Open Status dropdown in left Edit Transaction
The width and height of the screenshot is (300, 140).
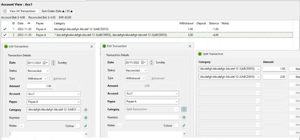[39, 71]
